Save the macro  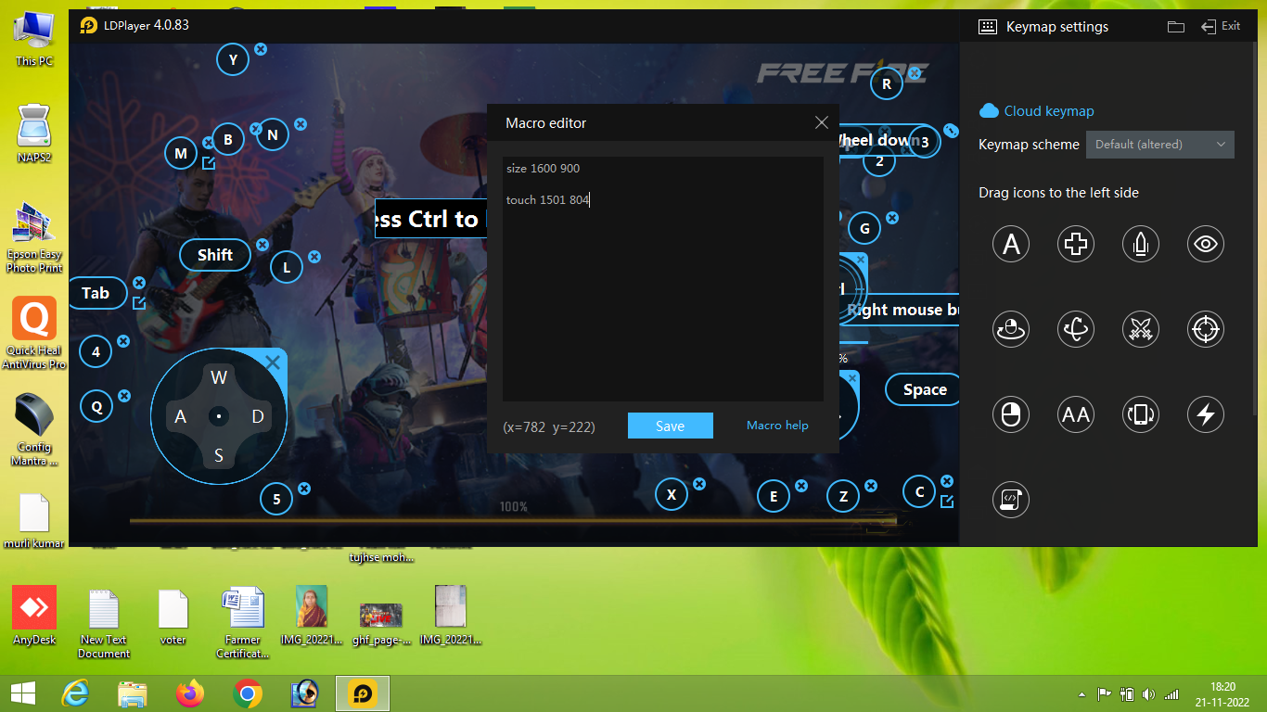click(670, 426)
